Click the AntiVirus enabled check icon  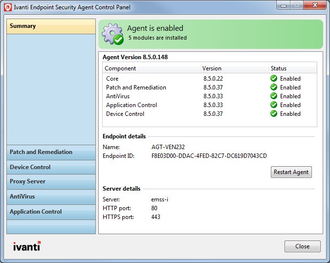click(x=274, y=96)
